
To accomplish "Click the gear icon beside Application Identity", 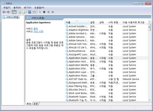I will [67, 65].
